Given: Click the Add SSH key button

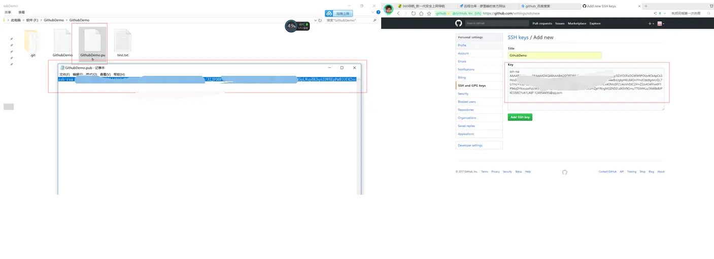Looking at the screenshot, I should (x=520, y=117).
